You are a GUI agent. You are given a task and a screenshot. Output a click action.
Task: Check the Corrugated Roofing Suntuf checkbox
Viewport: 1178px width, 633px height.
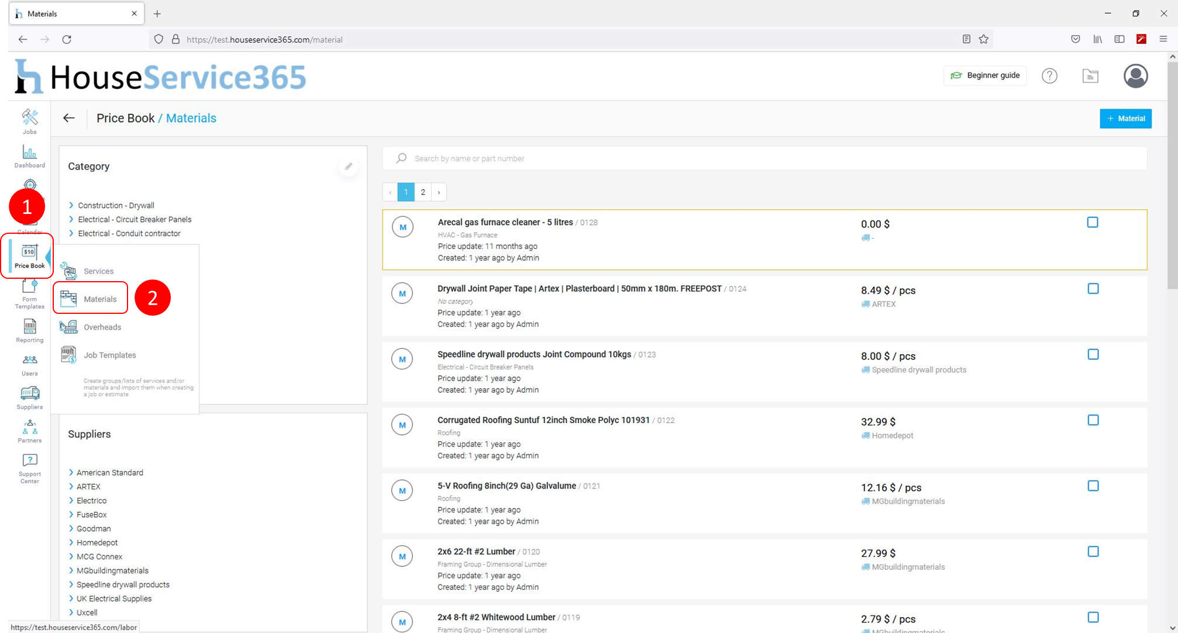click(x=1093, y=420)
